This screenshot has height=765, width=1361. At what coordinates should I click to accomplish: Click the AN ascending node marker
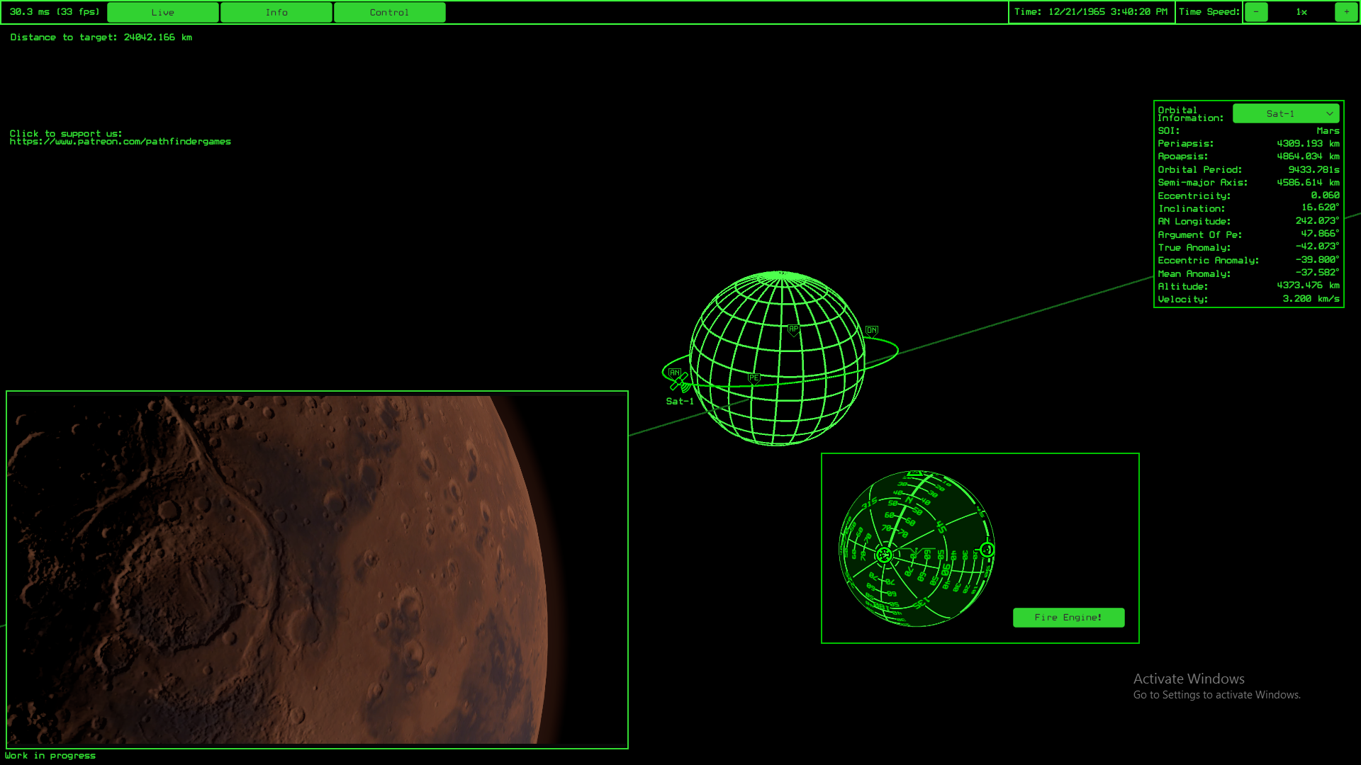click(x=674, y=373)
